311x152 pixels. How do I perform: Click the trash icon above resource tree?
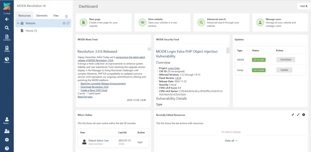(x=66, y=16)
